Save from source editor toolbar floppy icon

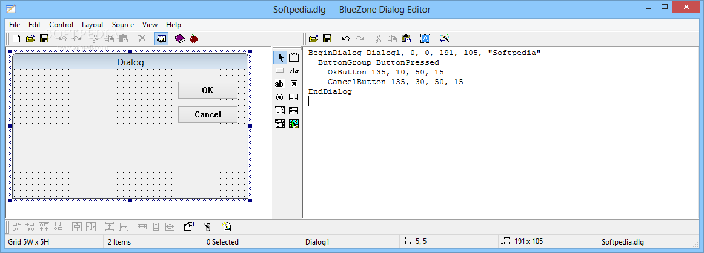click(x=327, y=39)
